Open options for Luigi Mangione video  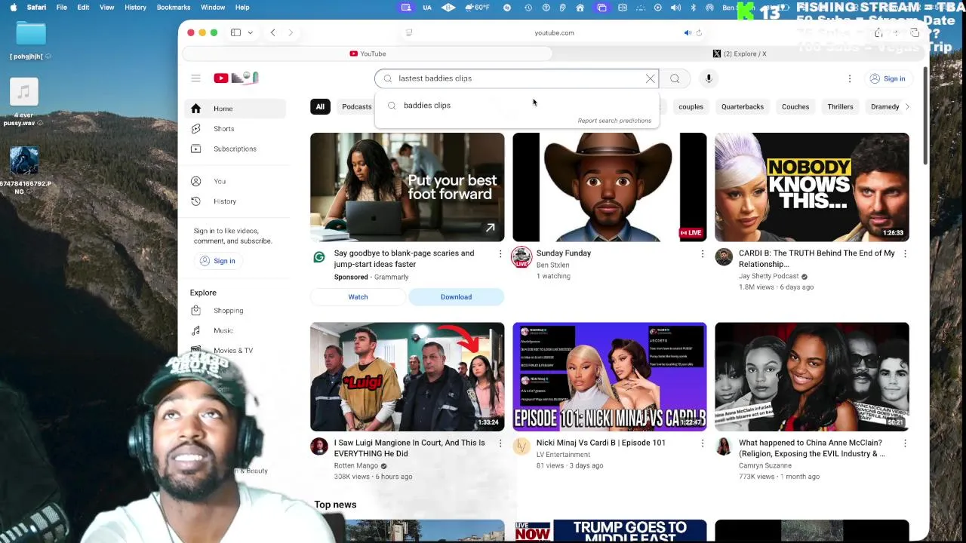coord(500,443)
